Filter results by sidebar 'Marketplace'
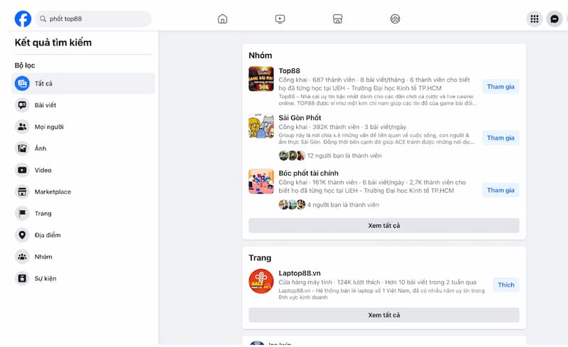 (53, 192)
